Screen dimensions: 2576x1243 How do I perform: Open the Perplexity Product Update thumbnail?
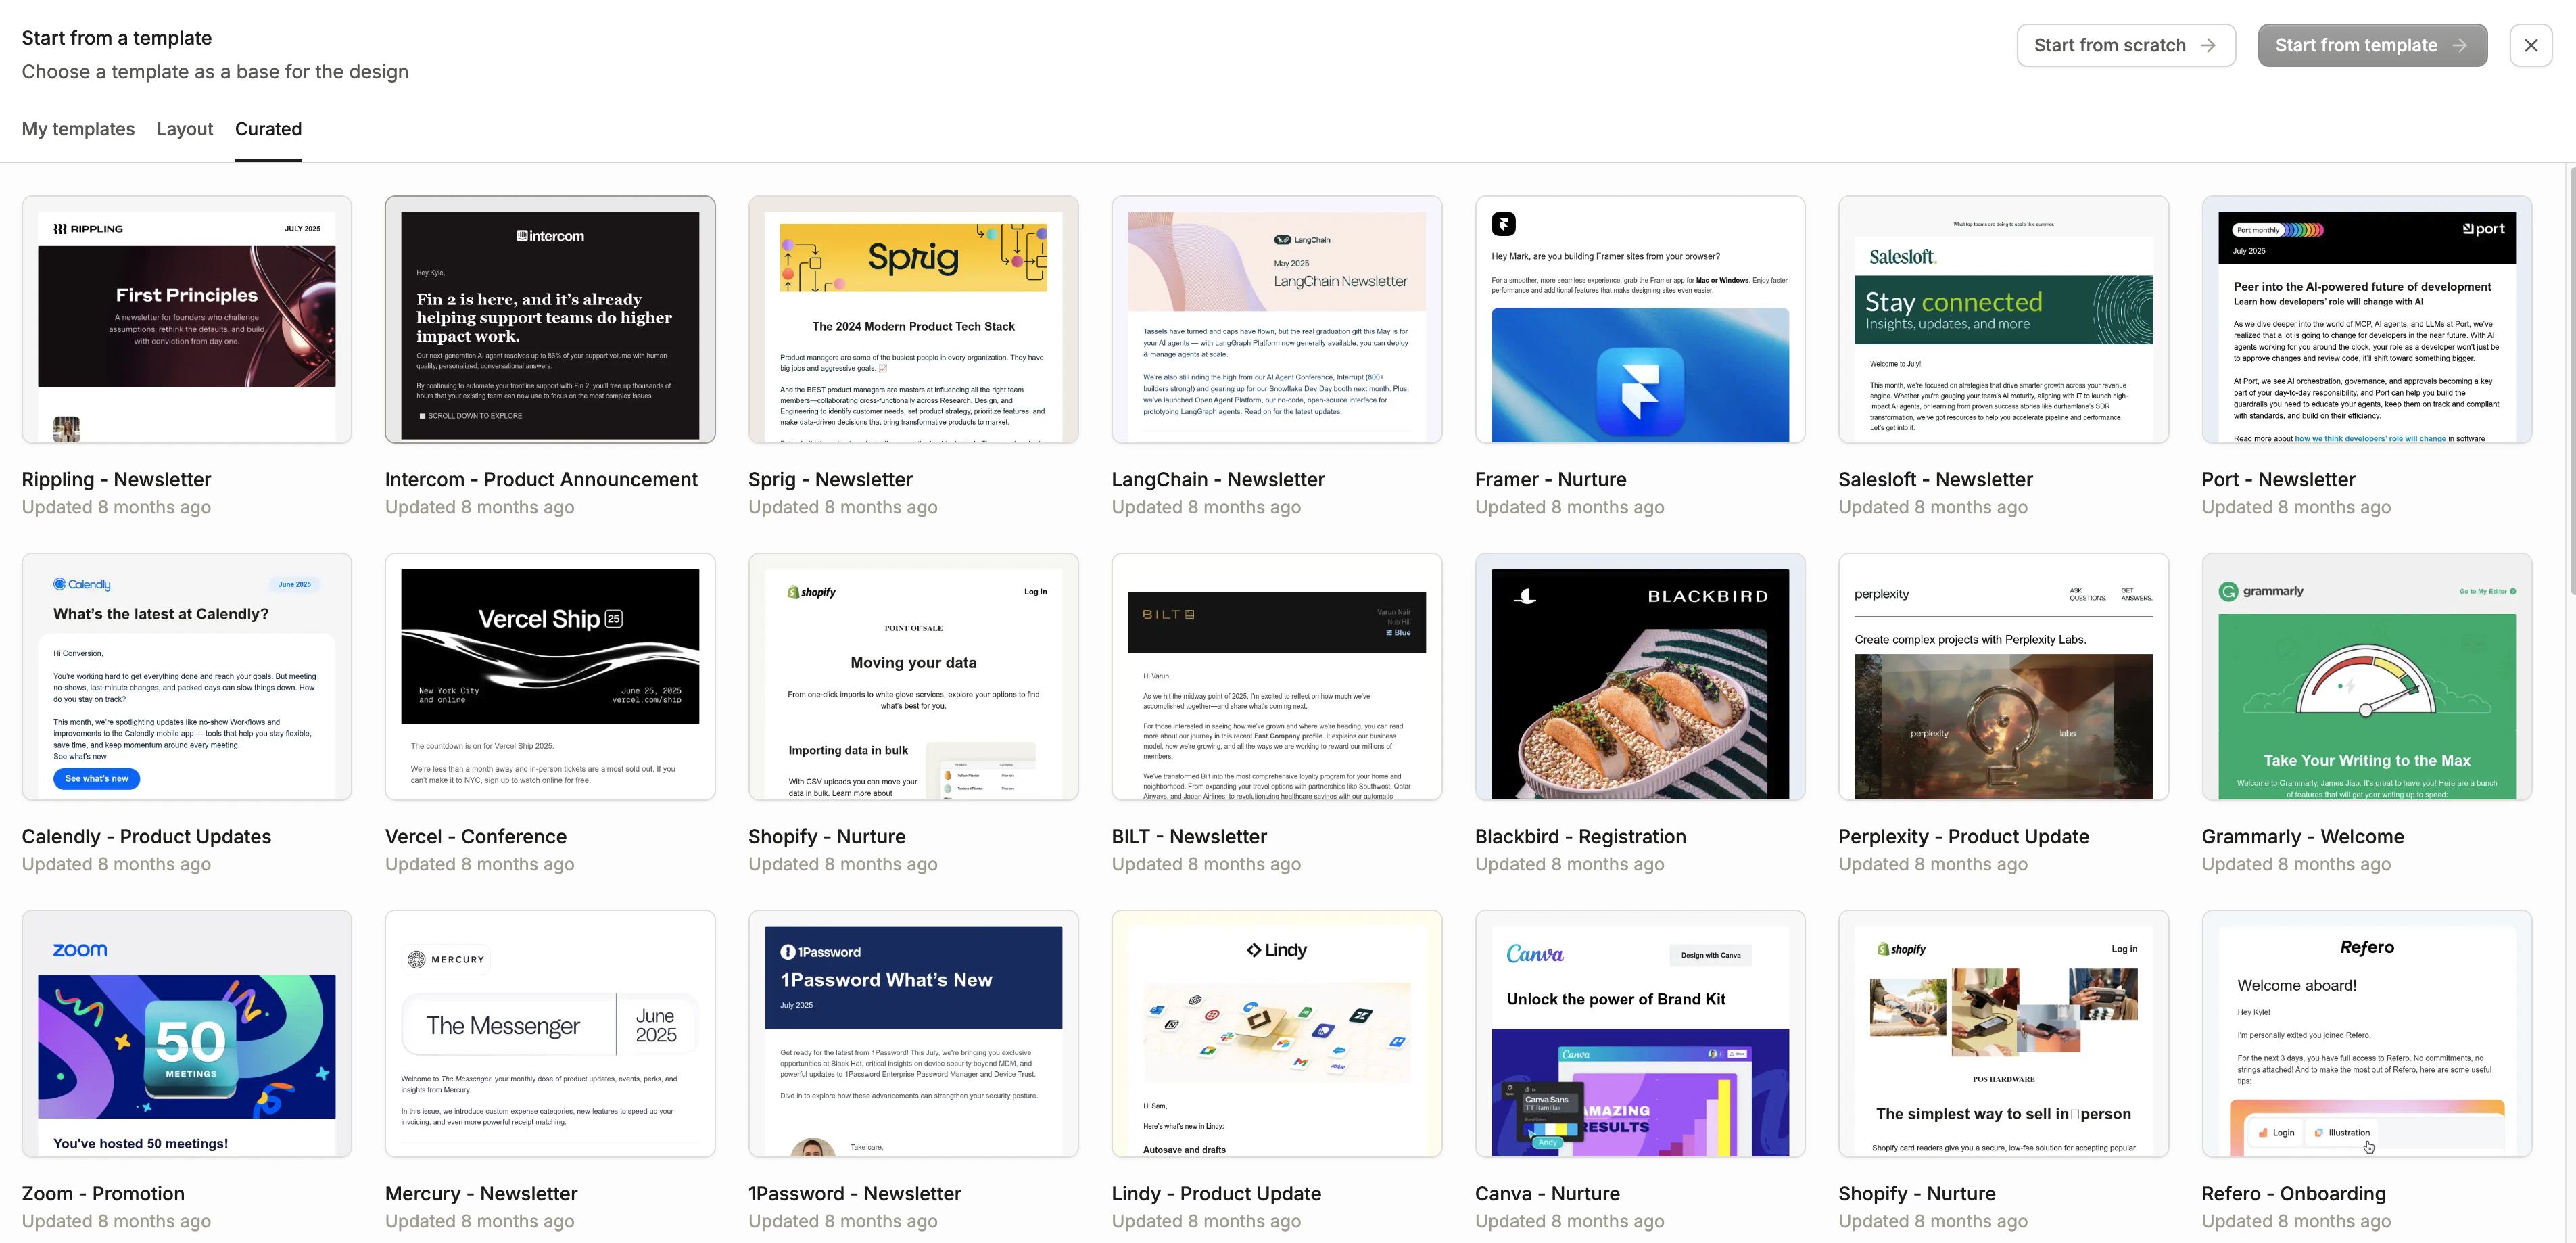click(x=2003, y=676)
